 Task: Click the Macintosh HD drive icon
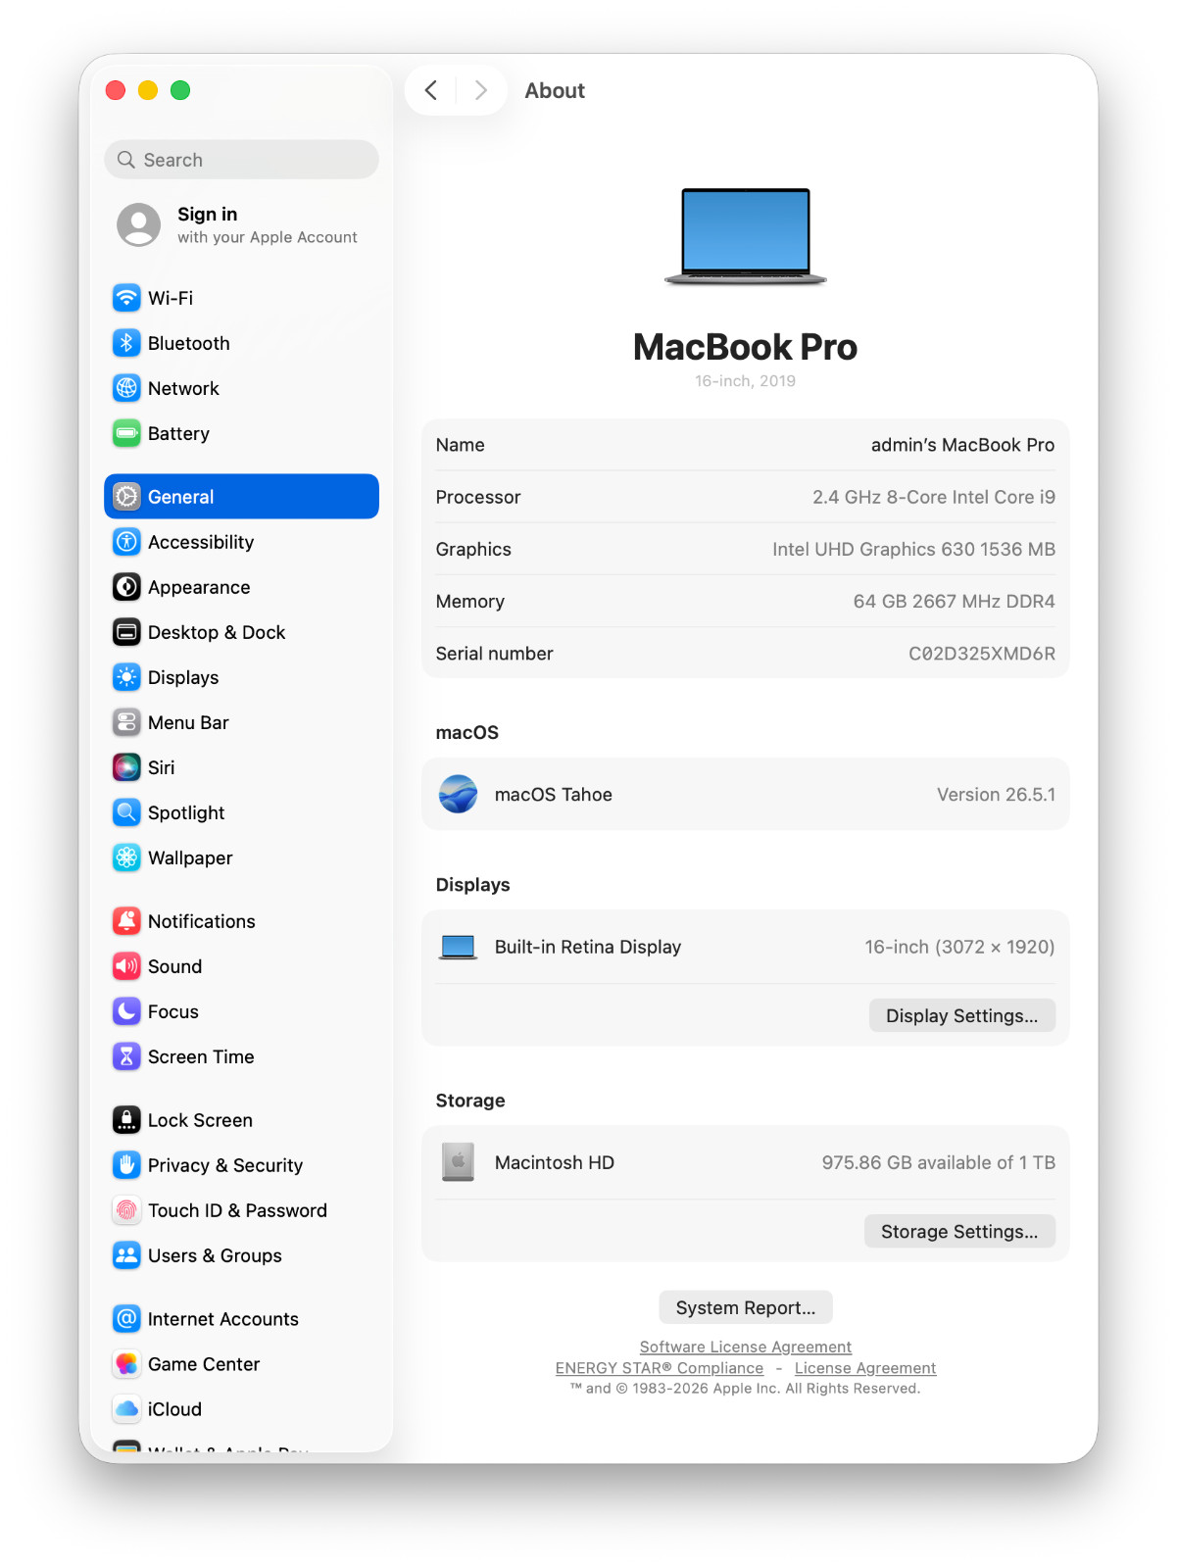point(458,1162)
